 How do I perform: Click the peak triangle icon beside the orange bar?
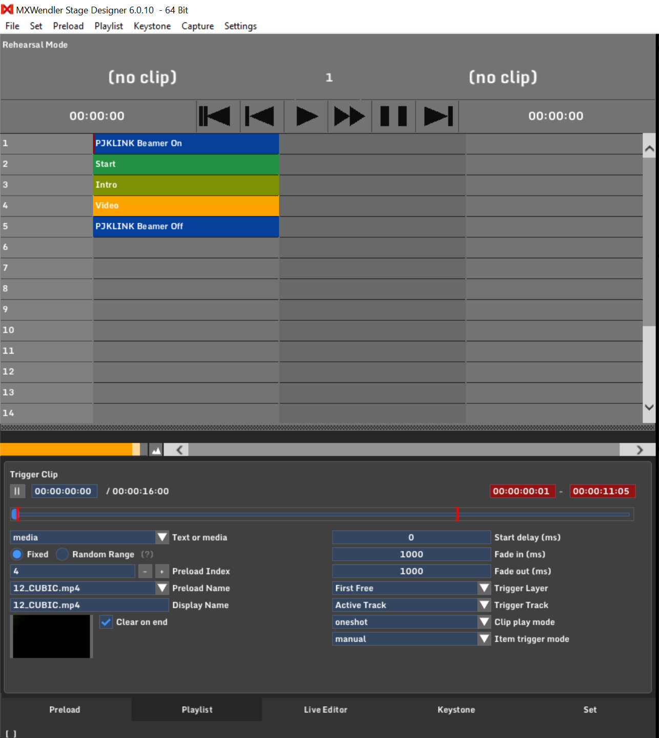[155, 449]
